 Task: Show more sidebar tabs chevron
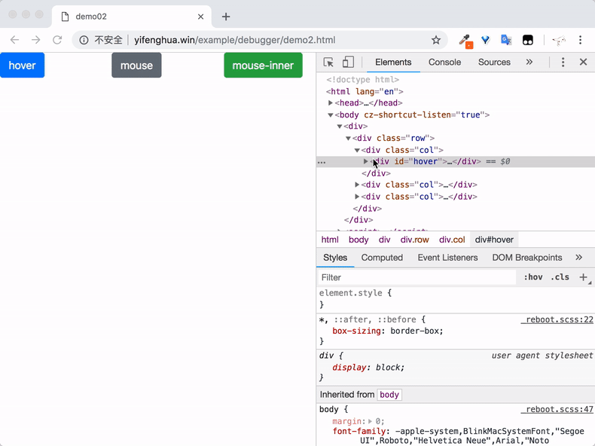tap(578, 258)
